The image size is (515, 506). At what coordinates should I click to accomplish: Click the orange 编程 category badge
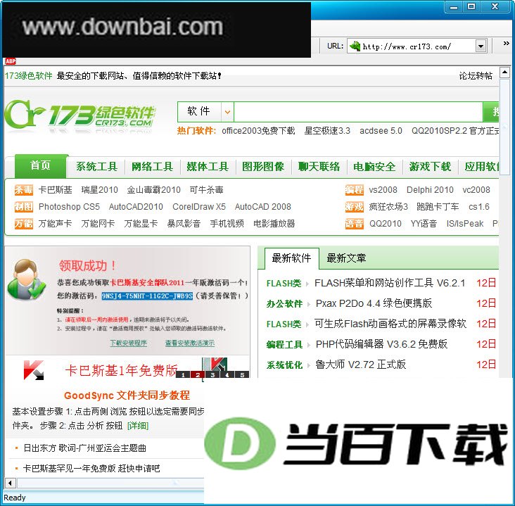(x=355, y=190)
